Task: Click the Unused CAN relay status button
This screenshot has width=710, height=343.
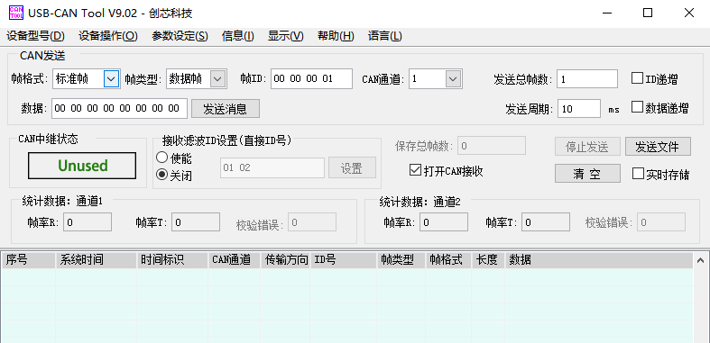Action: (82, 166)
